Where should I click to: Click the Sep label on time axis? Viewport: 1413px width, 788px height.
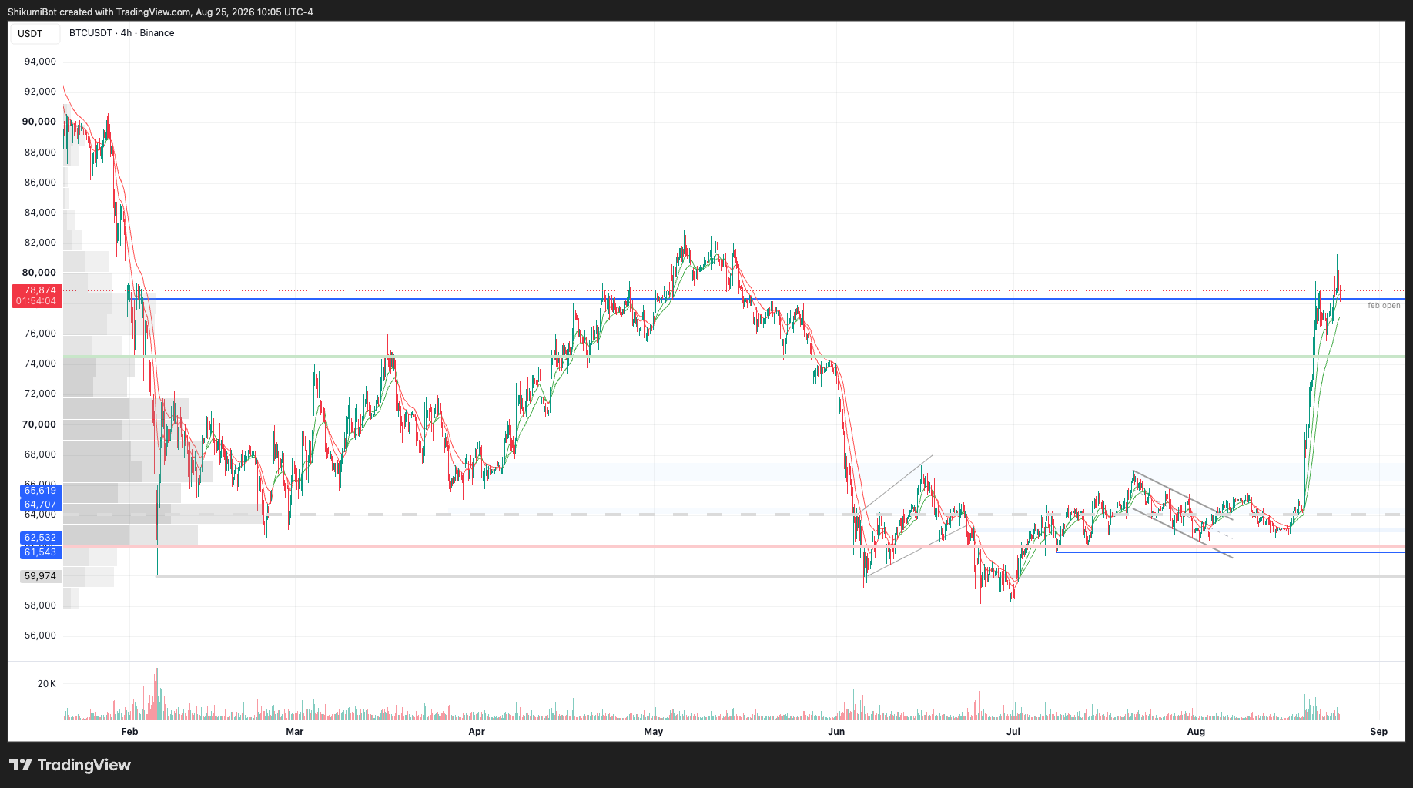click(1378, 732)
